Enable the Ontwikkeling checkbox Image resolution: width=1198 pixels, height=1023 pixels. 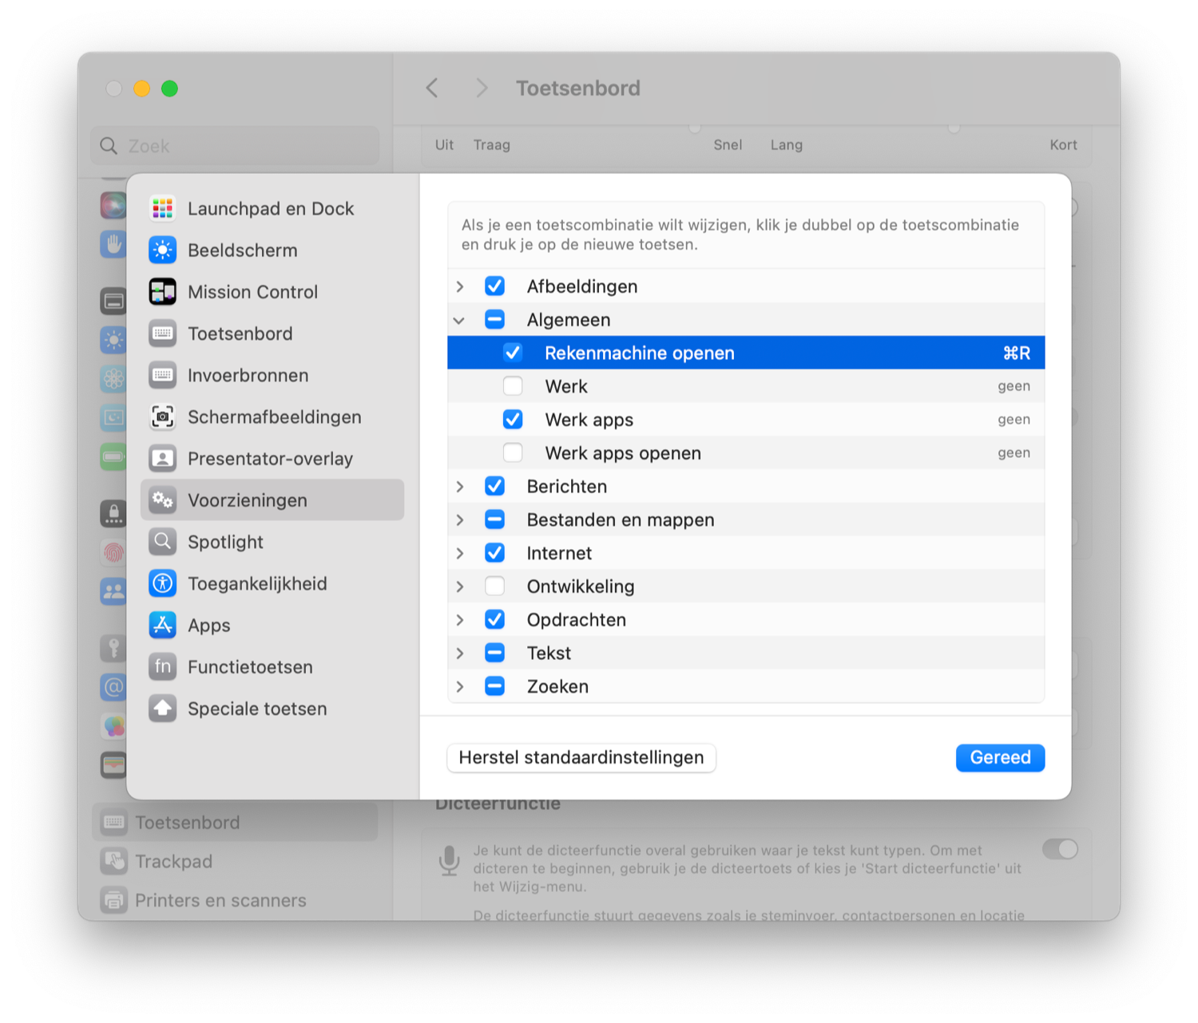[x=495, y=587]
